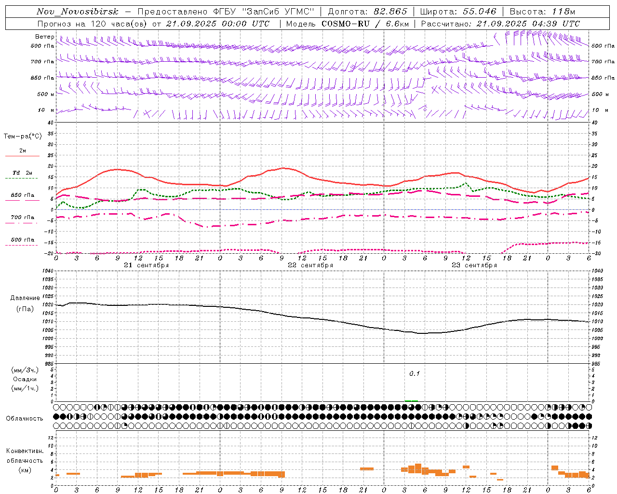Click the Td 2м dew point legend entry

point(23,173)
